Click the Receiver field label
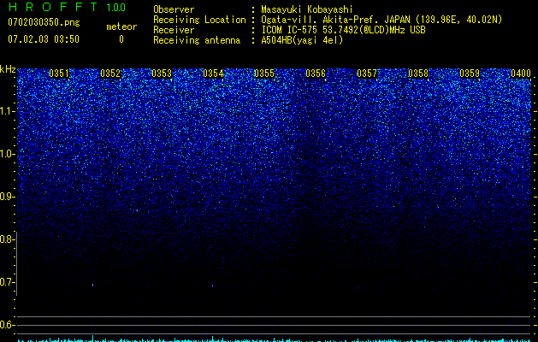 174,30
